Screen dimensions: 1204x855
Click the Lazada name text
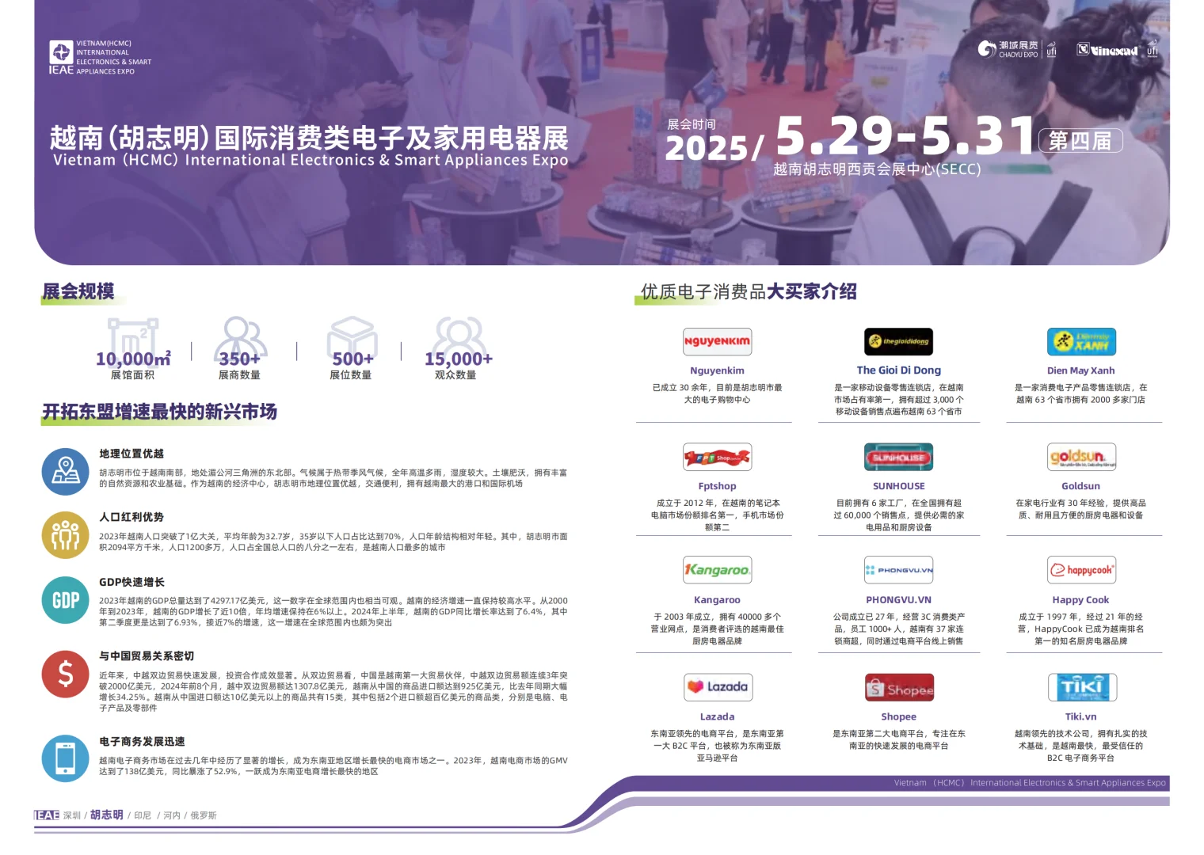(x=717, y=716)
